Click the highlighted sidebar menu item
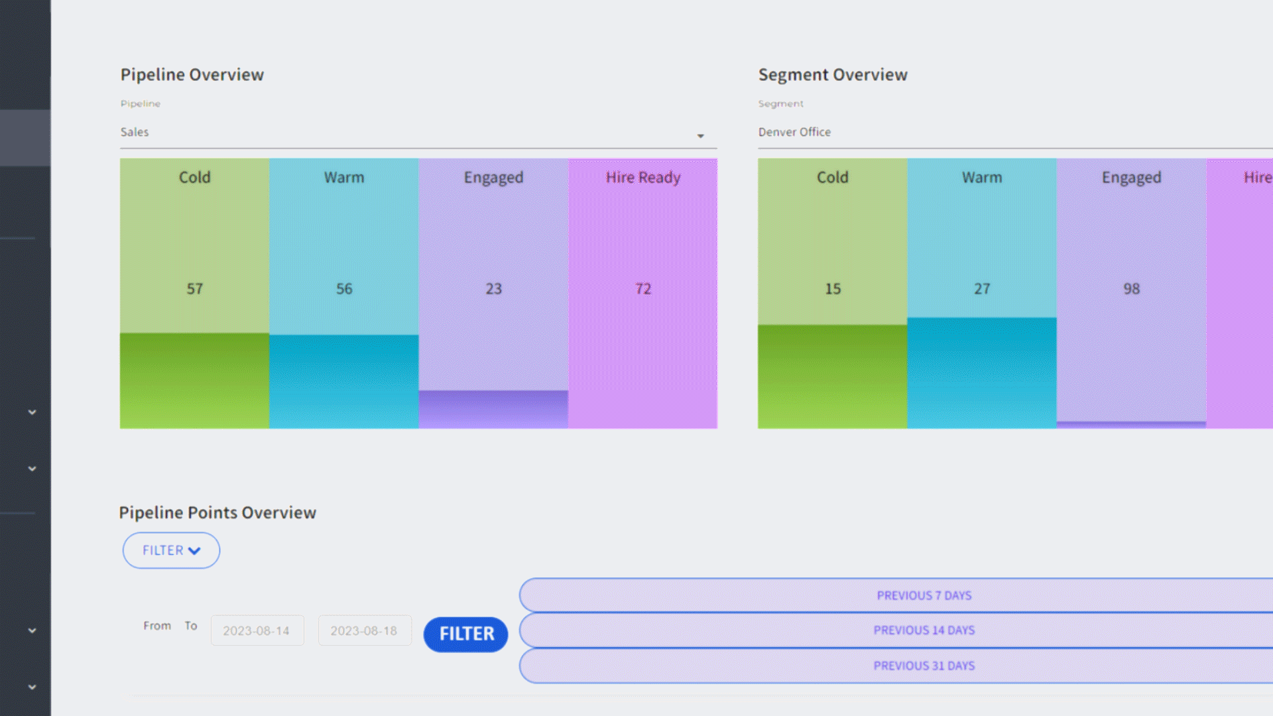 [x=25, y=138]
